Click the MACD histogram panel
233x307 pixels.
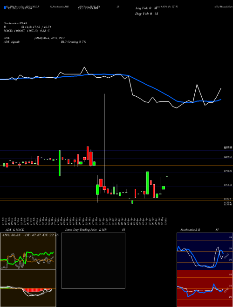tap(28, 288)
